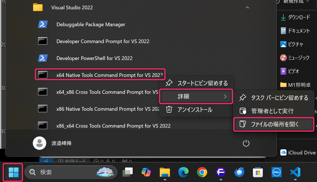Choose タスク バーにピン留めする from submenu
Screen dimensions: 317x182
coord(274,98)
